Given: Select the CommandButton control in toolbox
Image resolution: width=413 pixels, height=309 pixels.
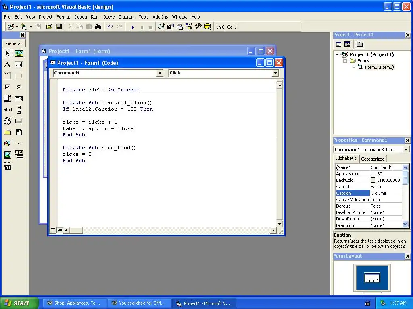Looking at the screenshot, I should (19, 76).
